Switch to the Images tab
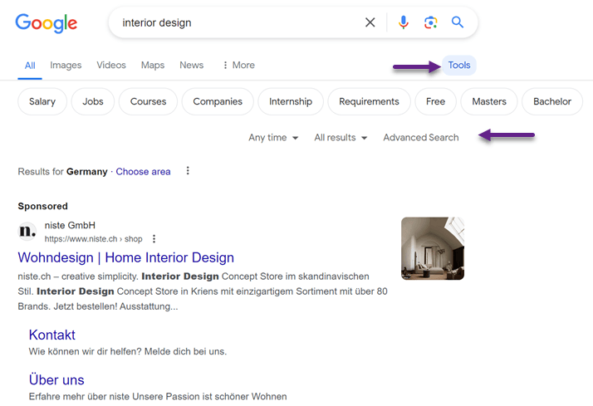This screenshot has height=406, width=593. [66, 65]
